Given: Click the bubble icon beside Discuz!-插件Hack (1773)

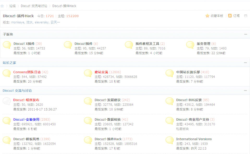Looking at the screenshot, I should [88, 140].
